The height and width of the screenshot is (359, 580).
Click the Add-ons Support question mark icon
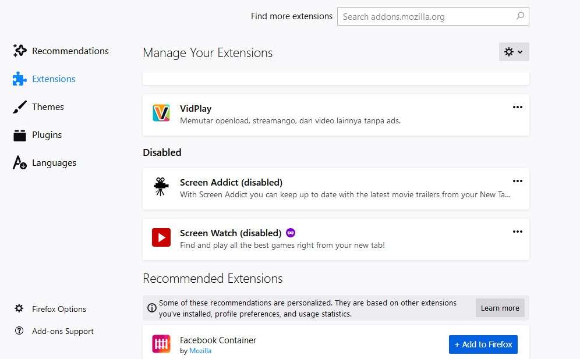[x=19, y=330]
